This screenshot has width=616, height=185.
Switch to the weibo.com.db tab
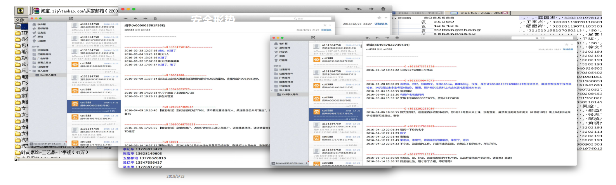pos(478,13)
